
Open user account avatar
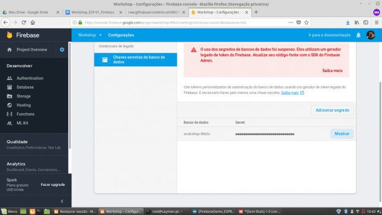coord(370,35)
